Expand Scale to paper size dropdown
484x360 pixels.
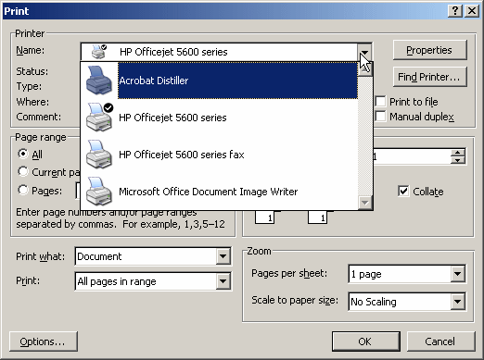pos(457,302)
